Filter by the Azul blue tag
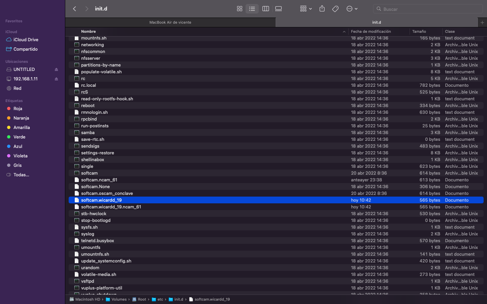The height and width of the screenshot is (304, 487). [18, 146]
